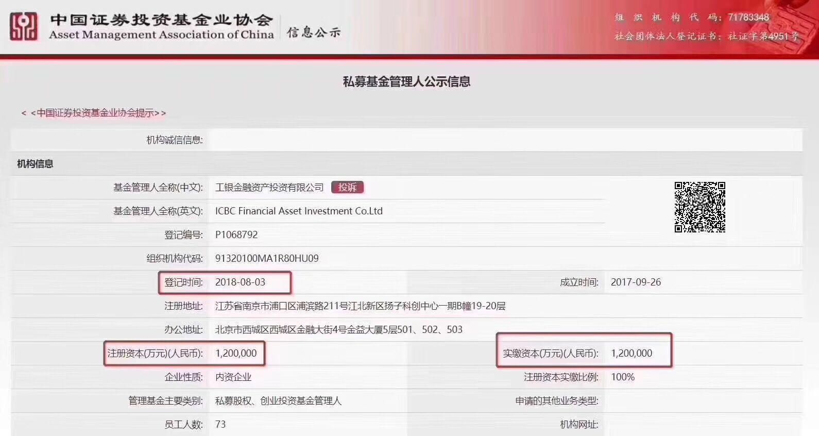The image size is (819, 436).
Task: Open the 中国证券投资基金业协会提示 link
Action: [x=94, y=113]
